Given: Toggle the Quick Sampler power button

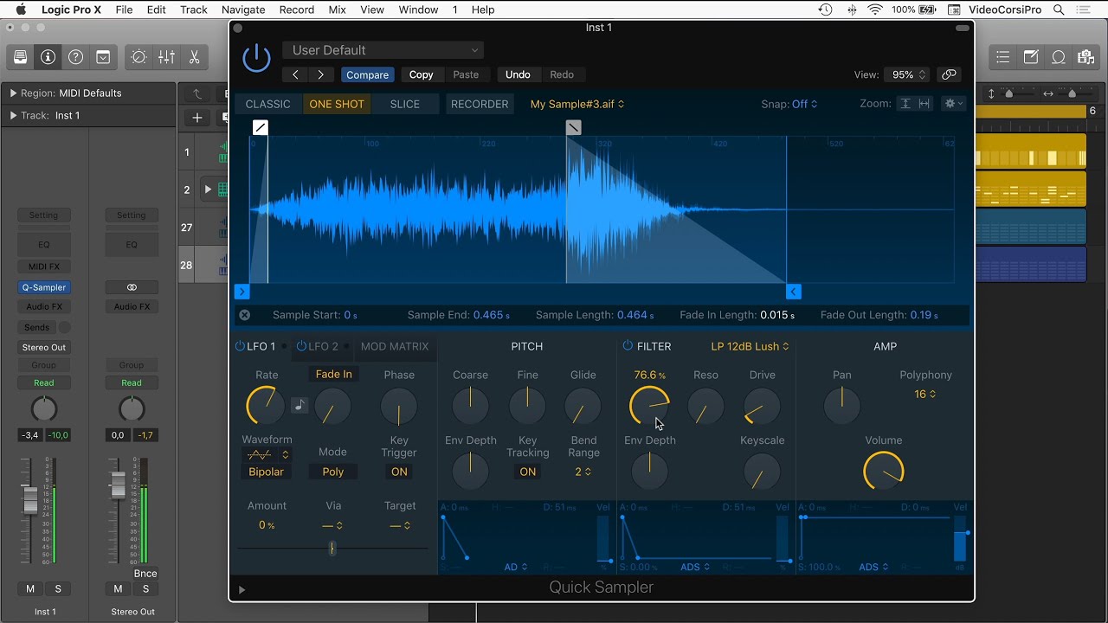Looking at the screenshot, I should (x=256, y=57).
